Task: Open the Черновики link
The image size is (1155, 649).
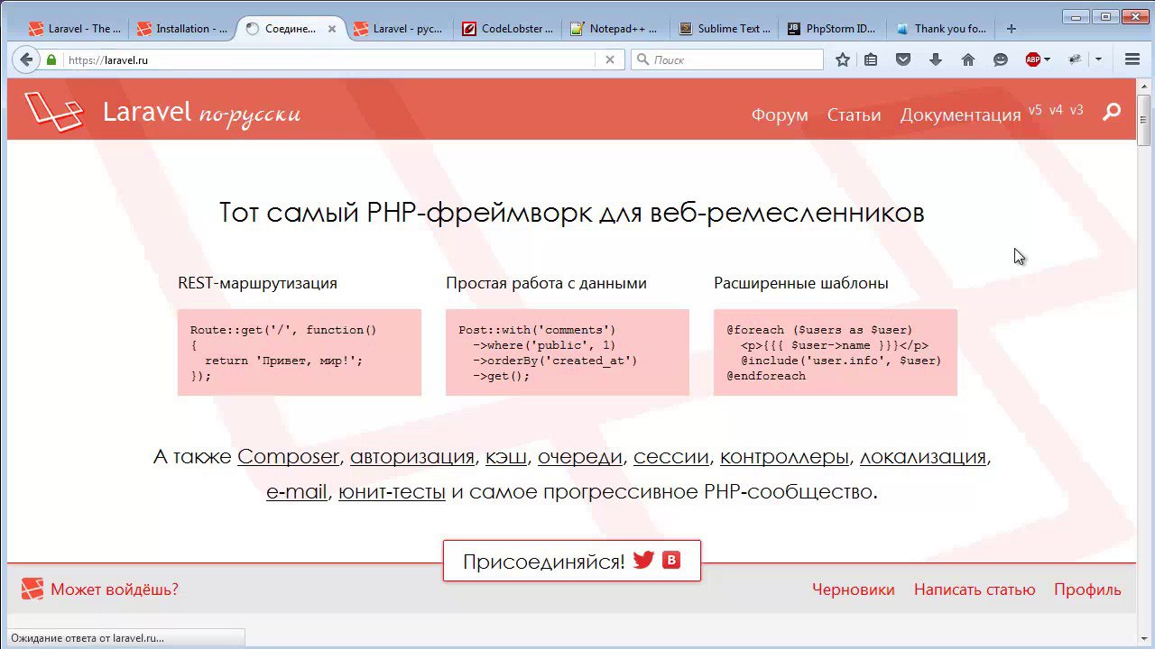Action: pyautogui.click(x=854, y=590)
